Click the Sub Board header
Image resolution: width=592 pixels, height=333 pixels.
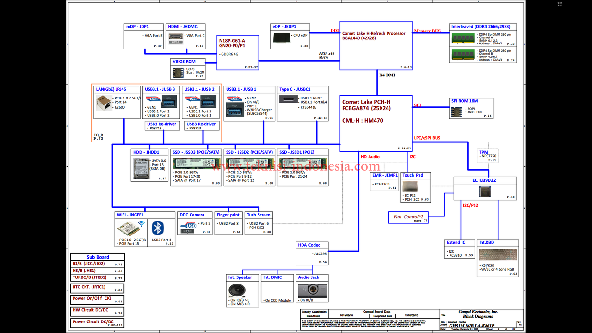98,257
